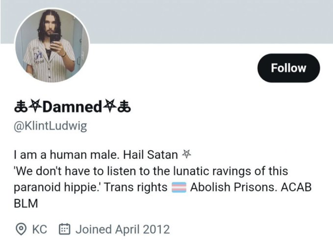
Task: Click the right pentagram in display name
Action: [109, 106]
